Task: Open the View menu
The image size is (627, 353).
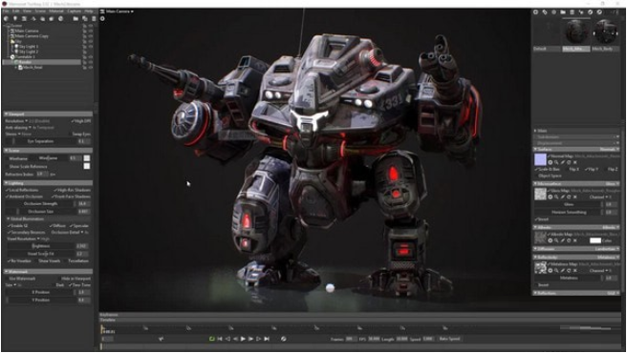Action: (27, 11)
